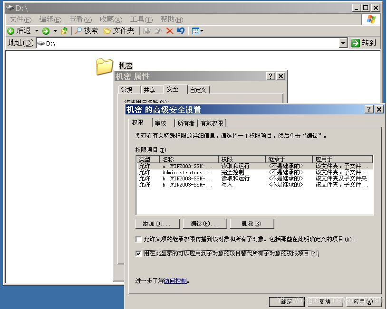The image size is (387, 309).
Task: Sort by the 类型 column header
Action: tap(148, 159)
